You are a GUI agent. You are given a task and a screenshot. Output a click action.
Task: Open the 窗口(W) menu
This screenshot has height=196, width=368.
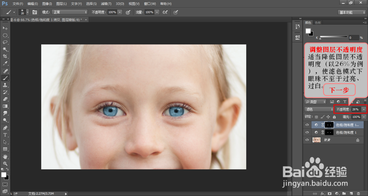click(150, 4)
